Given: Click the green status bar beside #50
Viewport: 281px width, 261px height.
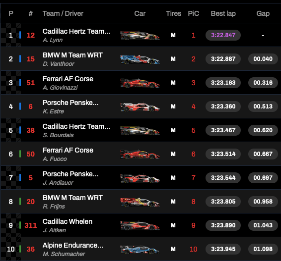Looking at the screenshot, I should (x=20, y=154).
